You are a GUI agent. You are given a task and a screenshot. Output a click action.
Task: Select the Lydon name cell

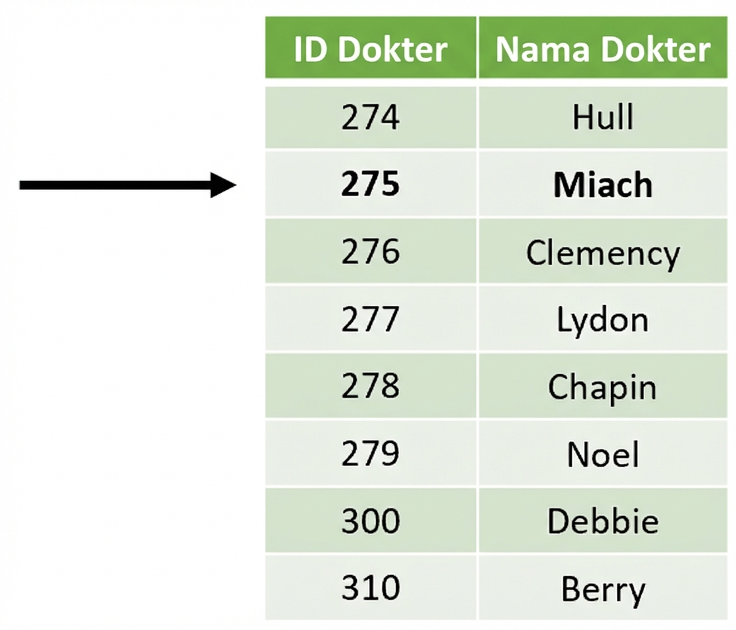(x=603, y=320)
